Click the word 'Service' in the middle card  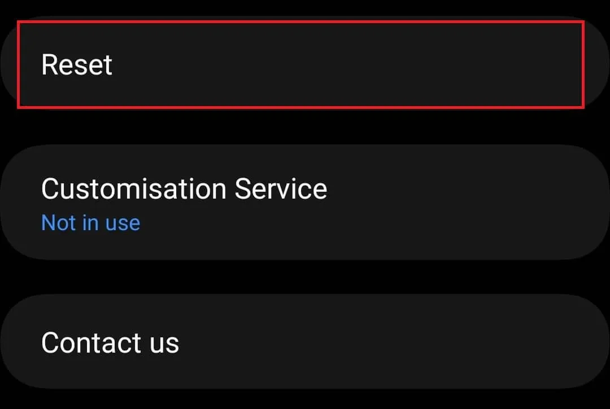point(281,189)
